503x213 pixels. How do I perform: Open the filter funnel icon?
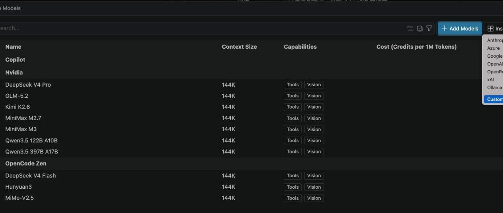pyautogui.click(x=429, y=28)
